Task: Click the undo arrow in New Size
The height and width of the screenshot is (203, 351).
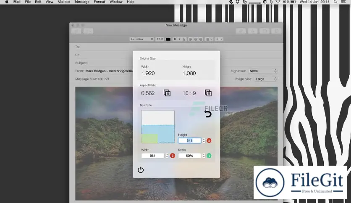Action: click(x=208, y=114)
